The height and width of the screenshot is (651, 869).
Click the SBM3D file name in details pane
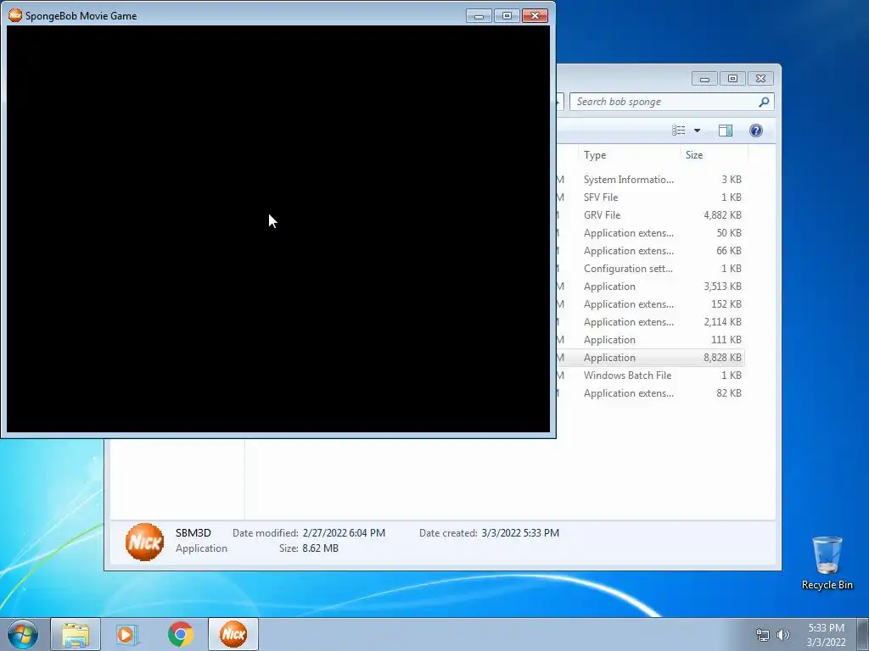click(x=193, y=533)
